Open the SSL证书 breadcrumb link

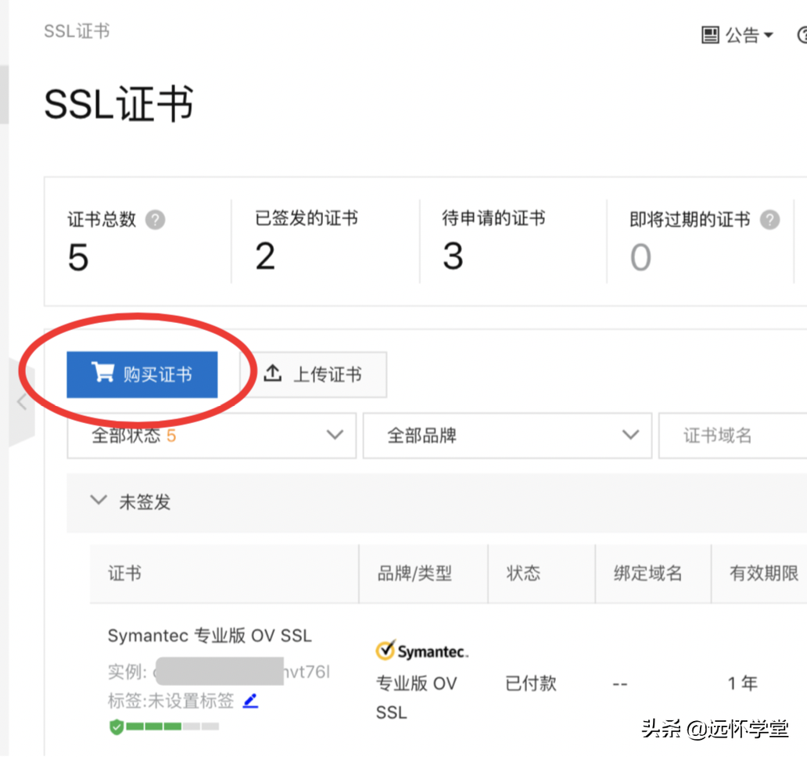[77, 31]
